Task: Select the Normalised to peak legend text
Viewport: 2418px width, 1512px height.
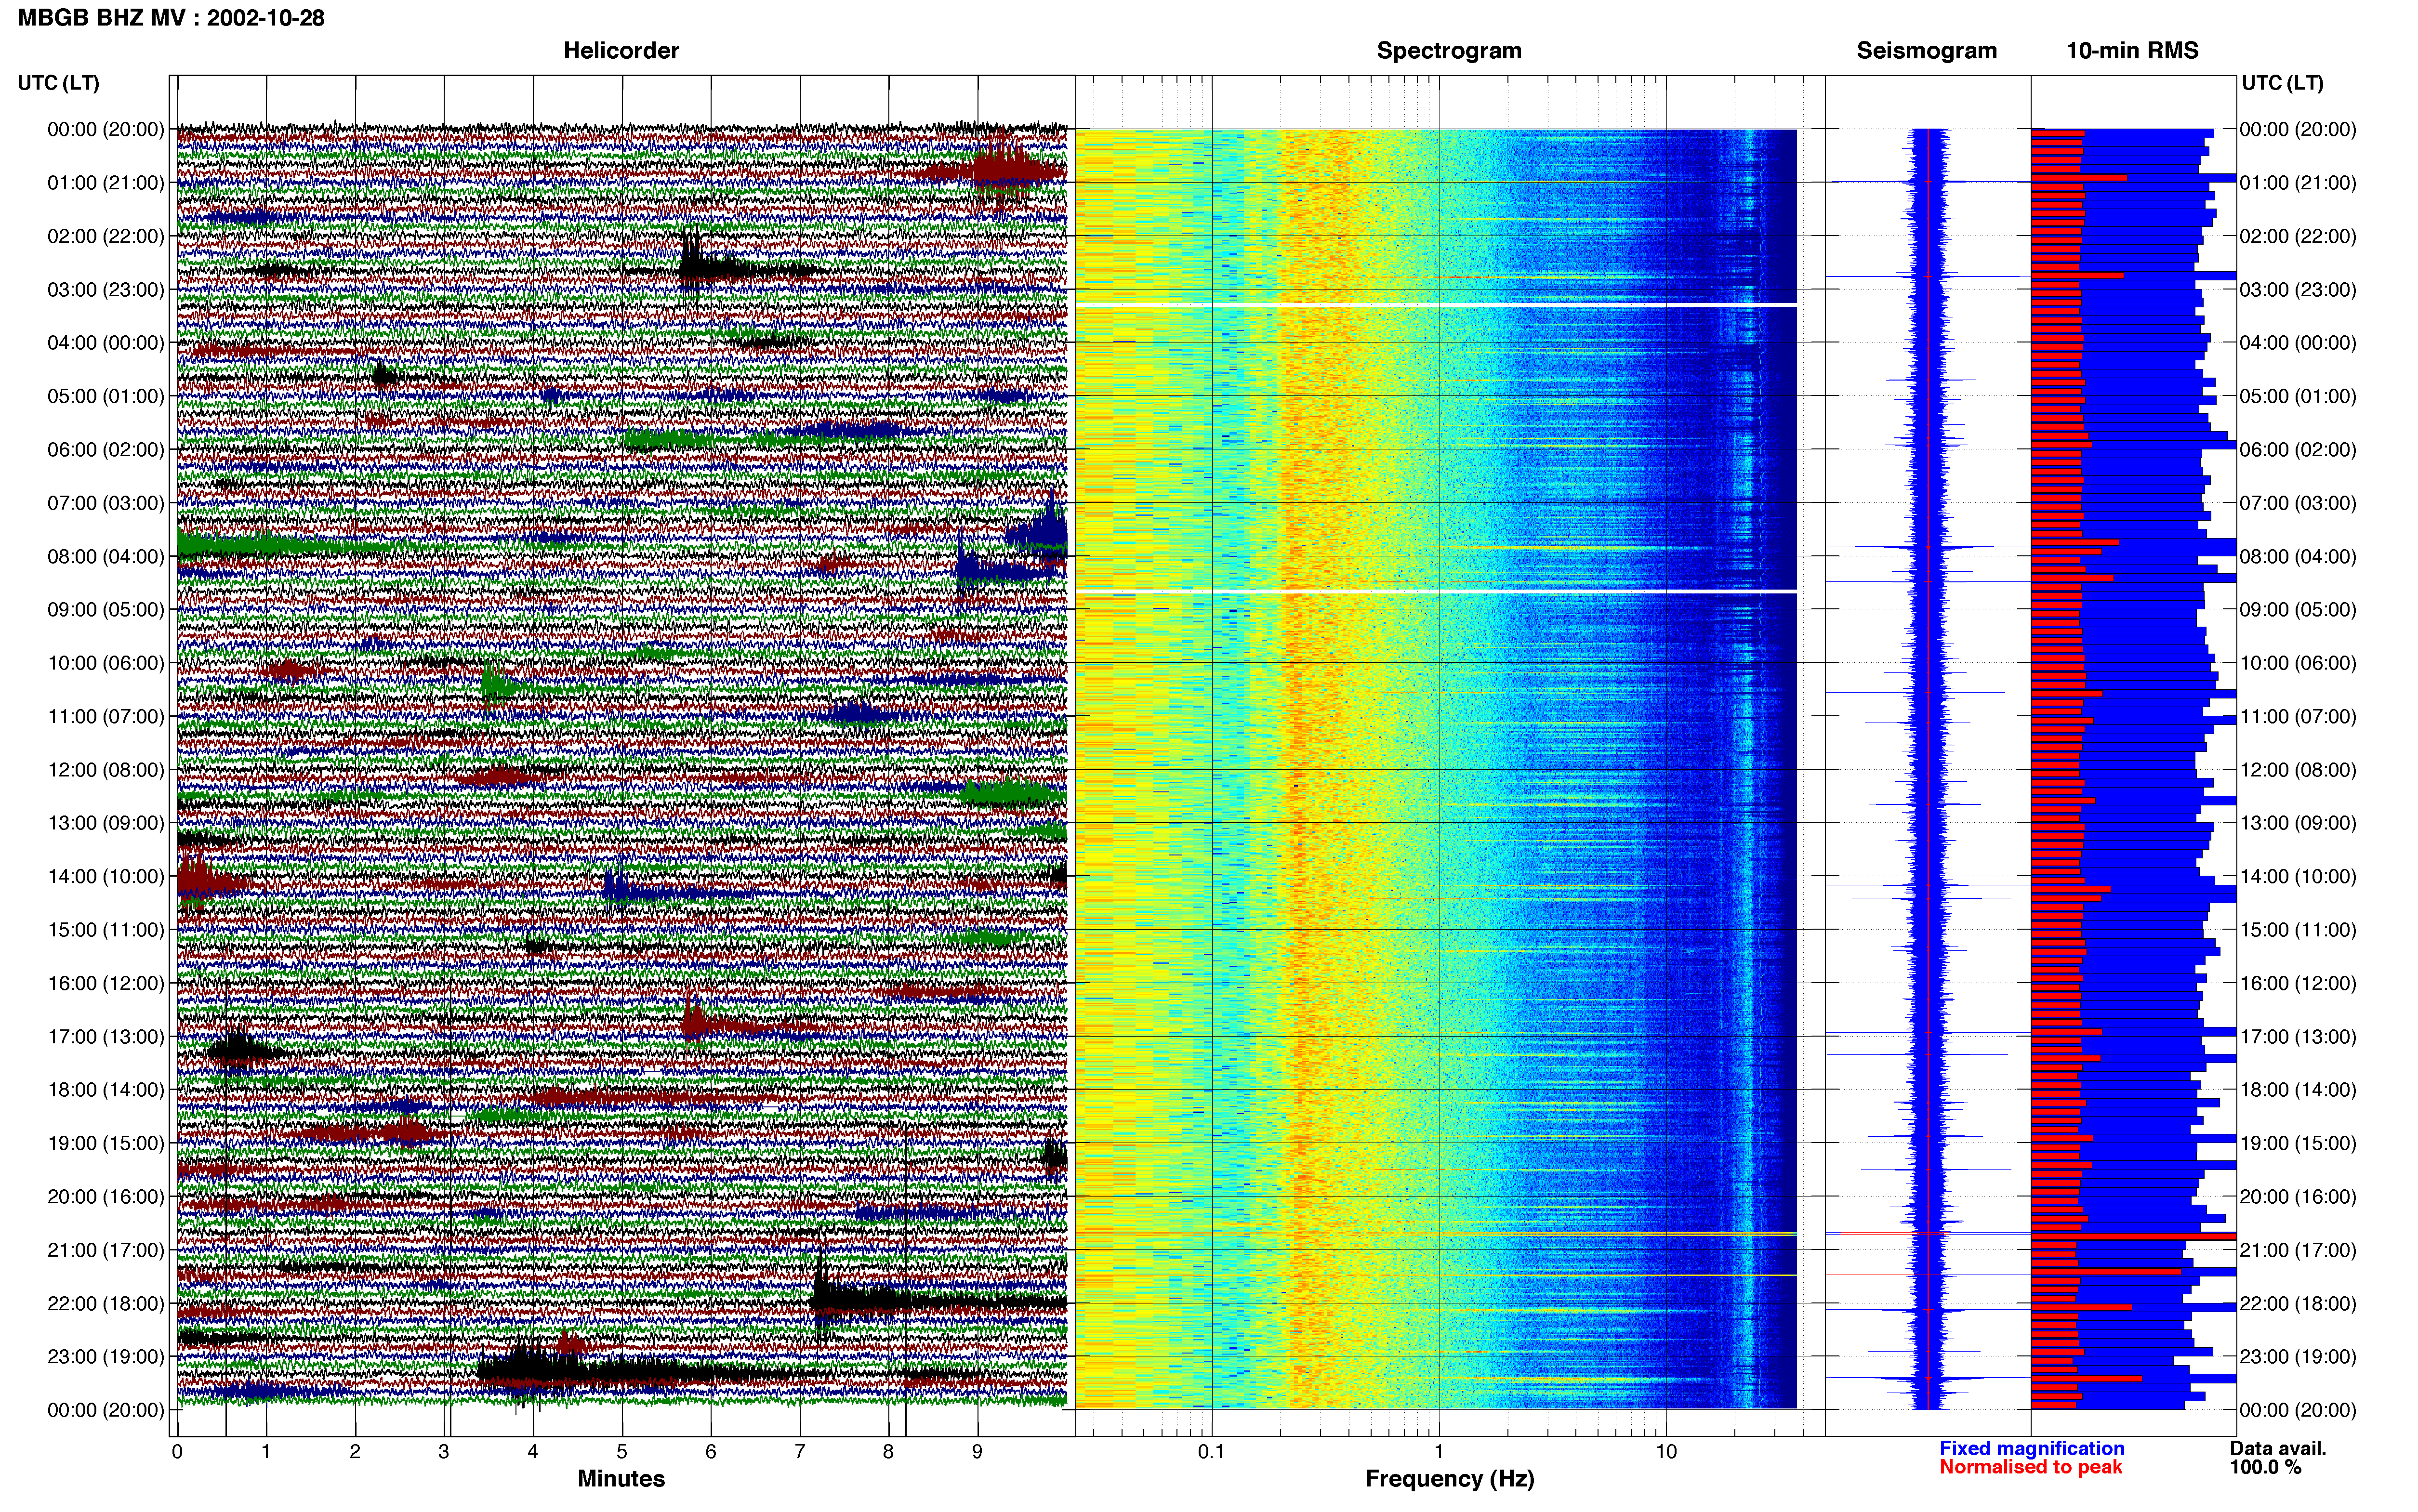Action: 2031,1467
